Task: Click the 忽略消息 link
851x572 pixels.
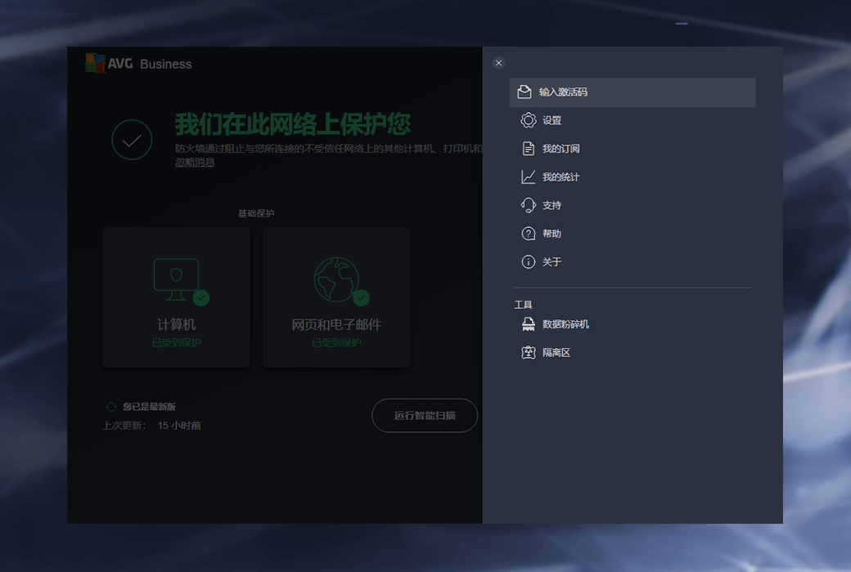Action: coord(195,163)
